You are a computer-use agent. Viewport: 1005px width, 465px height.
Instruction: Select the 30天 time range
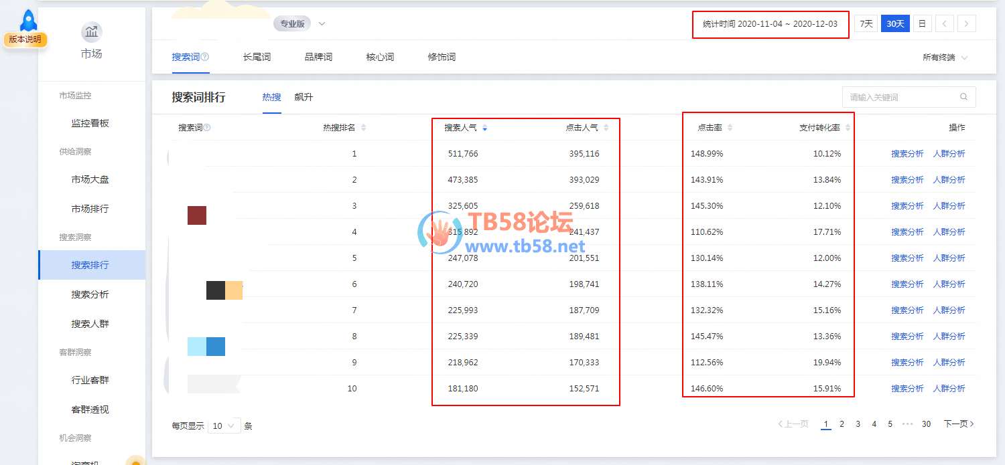[895, 24]
